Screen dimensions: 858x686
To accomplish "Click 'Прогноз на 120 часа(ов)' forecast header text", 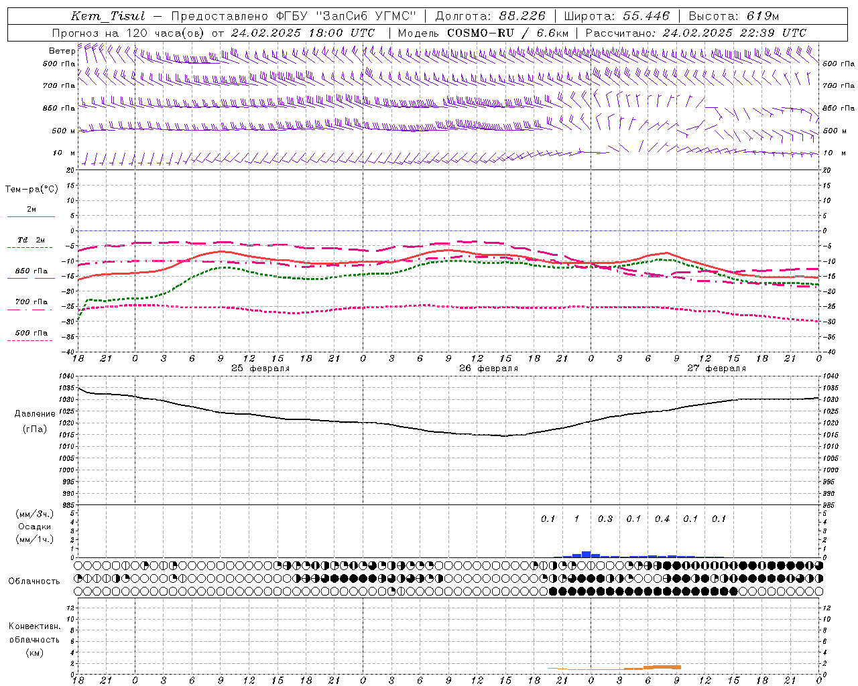I will [129, 33].
